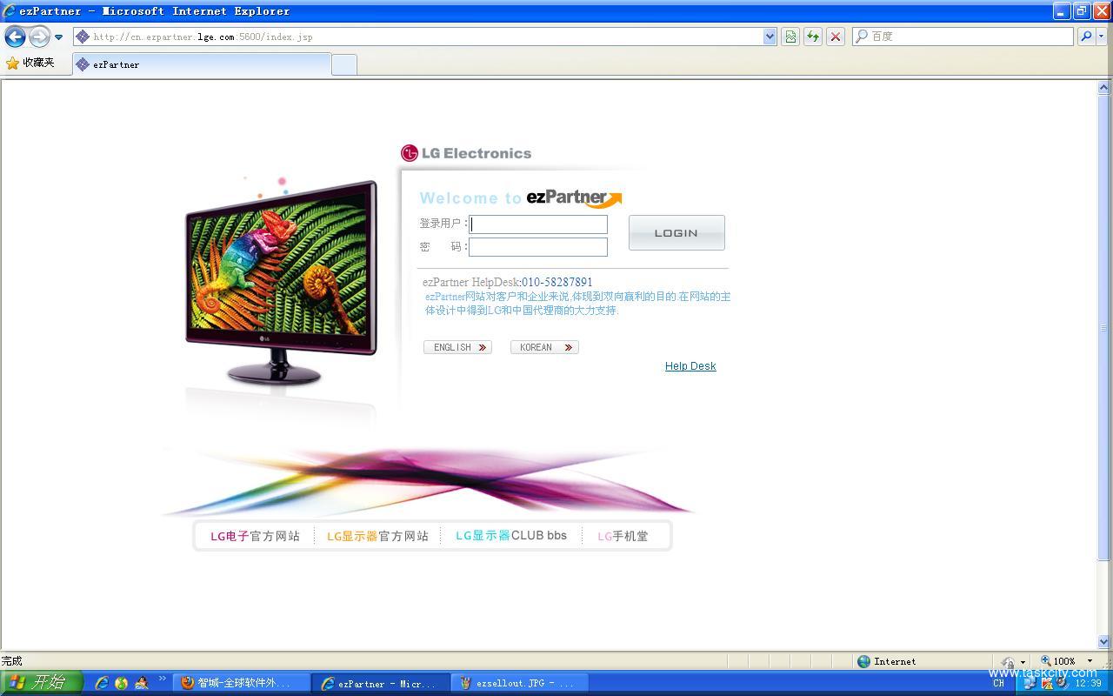Open the address bar history dropdown

click(769, 36)
